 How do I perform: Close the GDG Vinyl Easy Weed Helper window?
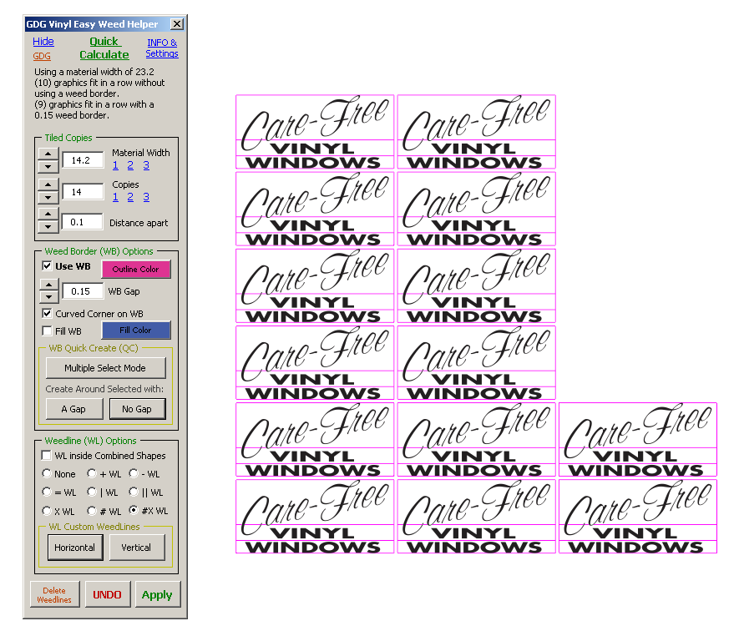177,24
